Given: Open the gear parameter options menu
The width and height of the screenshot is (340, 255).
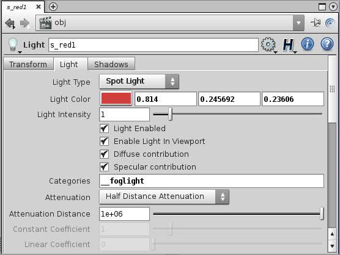Looking at the screenshot, I should click(268, 45).
